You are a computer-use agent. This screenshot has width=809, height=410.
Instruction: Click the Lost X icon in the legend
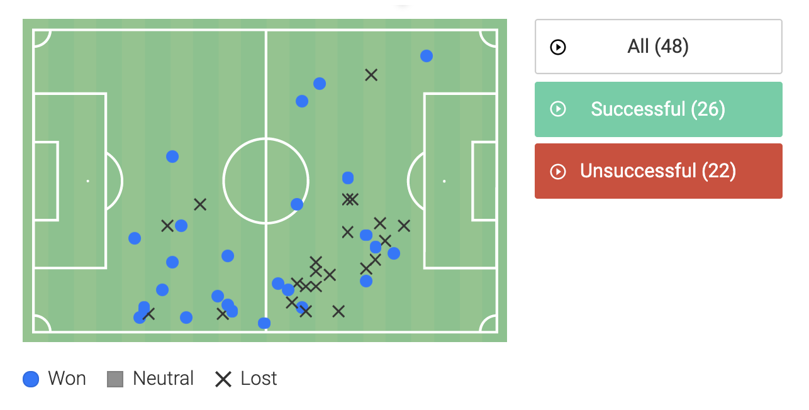point(223,379)
